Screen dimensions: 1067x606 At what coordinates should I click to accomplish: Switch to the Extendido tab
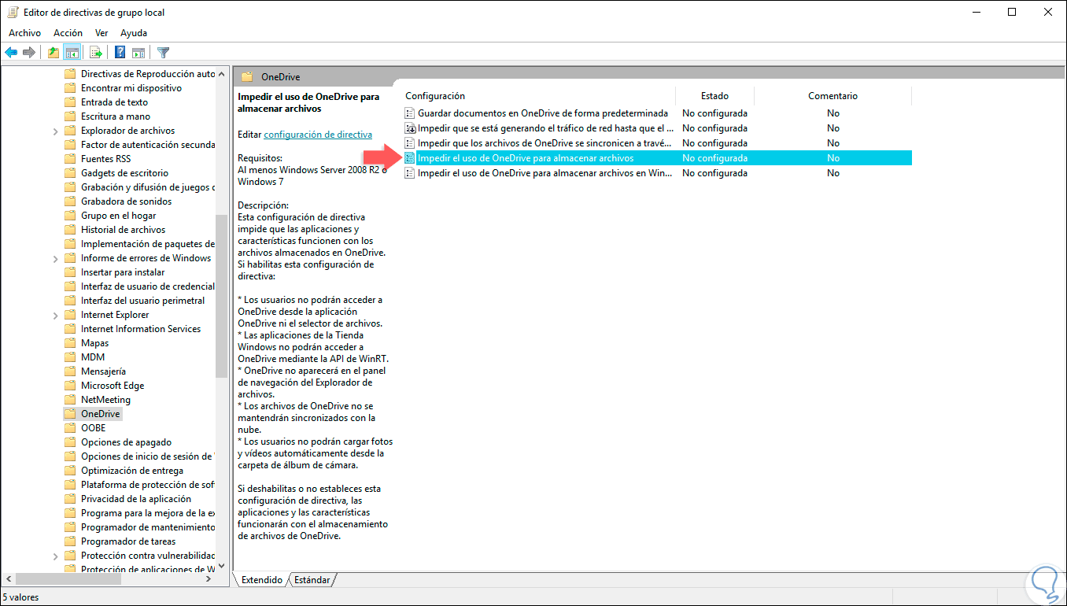point(262,580)
